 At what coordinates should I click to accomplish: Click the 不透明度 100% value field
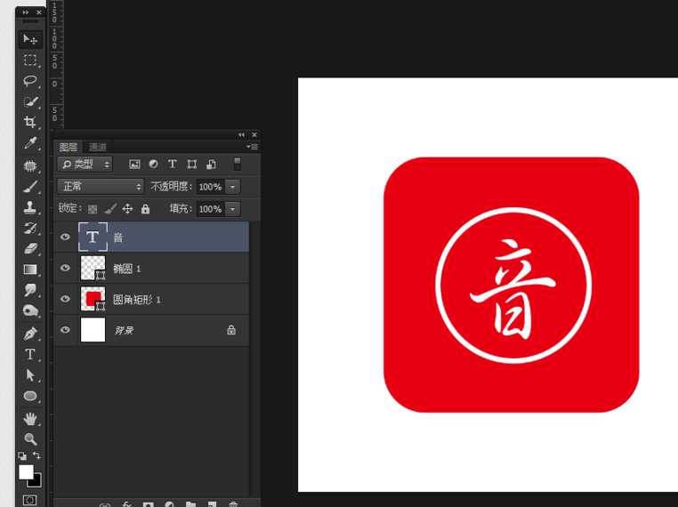pyautogui.click(x=211, y=187)
